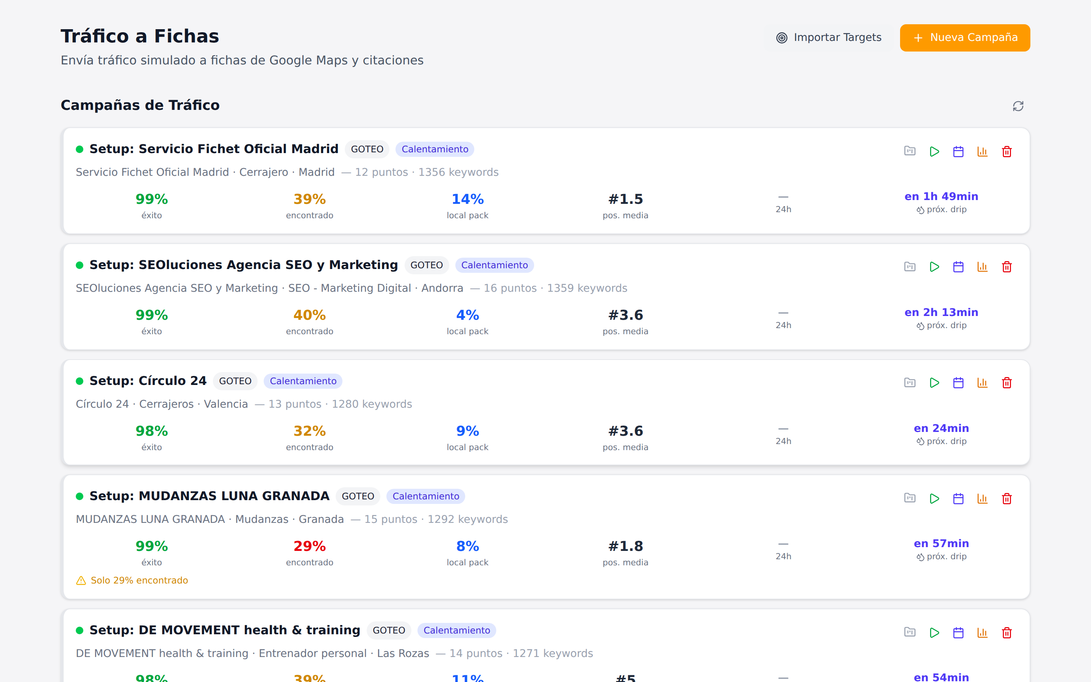The image size is (1091, 682).
Task: Open the Setup: MUDANZAS LUNA GRANADA title
Action: (x=209, y=496)
